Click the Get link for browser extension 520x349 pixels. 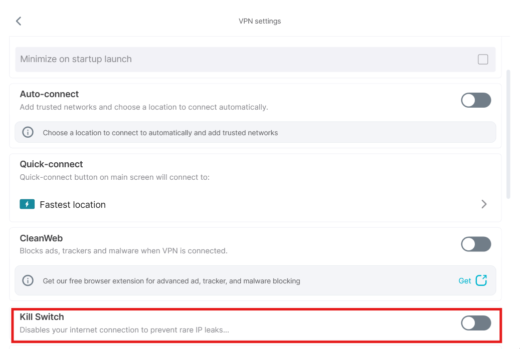point(464,281)
